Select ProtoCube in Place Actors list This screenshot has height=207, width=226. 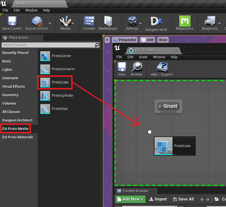55,82
